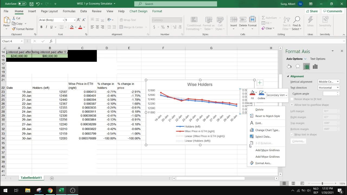347x195 pixels.
Task: Toggle Wrap text in shape checkbox
Action: pyautogui.click(x=292, y=134)
